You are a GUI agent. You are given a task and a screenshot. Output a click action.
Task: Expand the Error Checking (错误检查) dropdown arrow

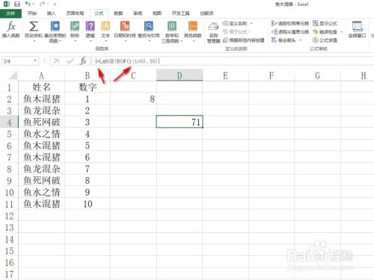(x=341, y=32)
